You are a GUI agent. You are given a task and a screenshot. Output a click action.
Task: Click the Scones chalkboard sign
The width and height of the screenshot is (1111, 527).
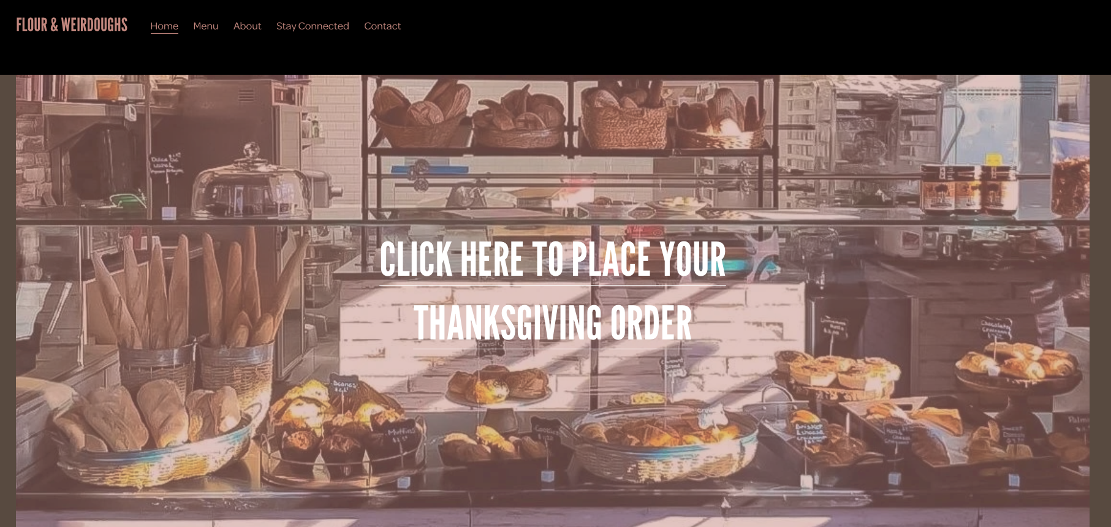tap(344, 387)
